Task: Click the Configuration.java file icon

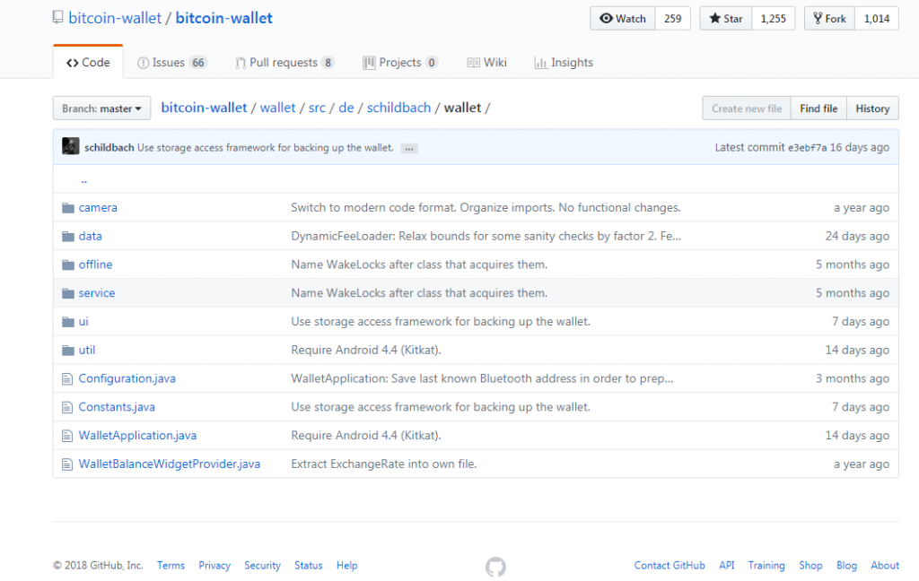Action: click(x=67, y=379)
